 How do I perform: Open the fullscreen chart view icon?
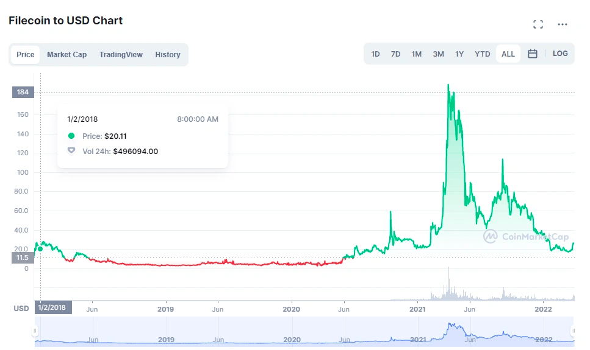[x=538, y=24]
